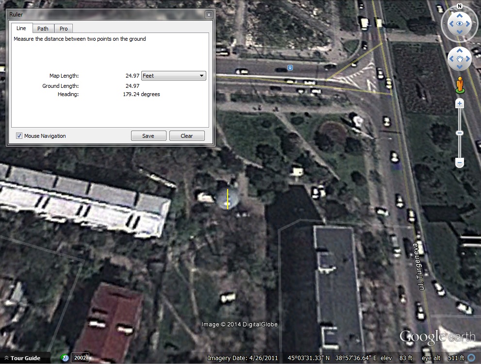Image resolution: width=481 pixels, height=364 pixels.
Task: Click the zoom in plus button
Action: click(460, 104)
